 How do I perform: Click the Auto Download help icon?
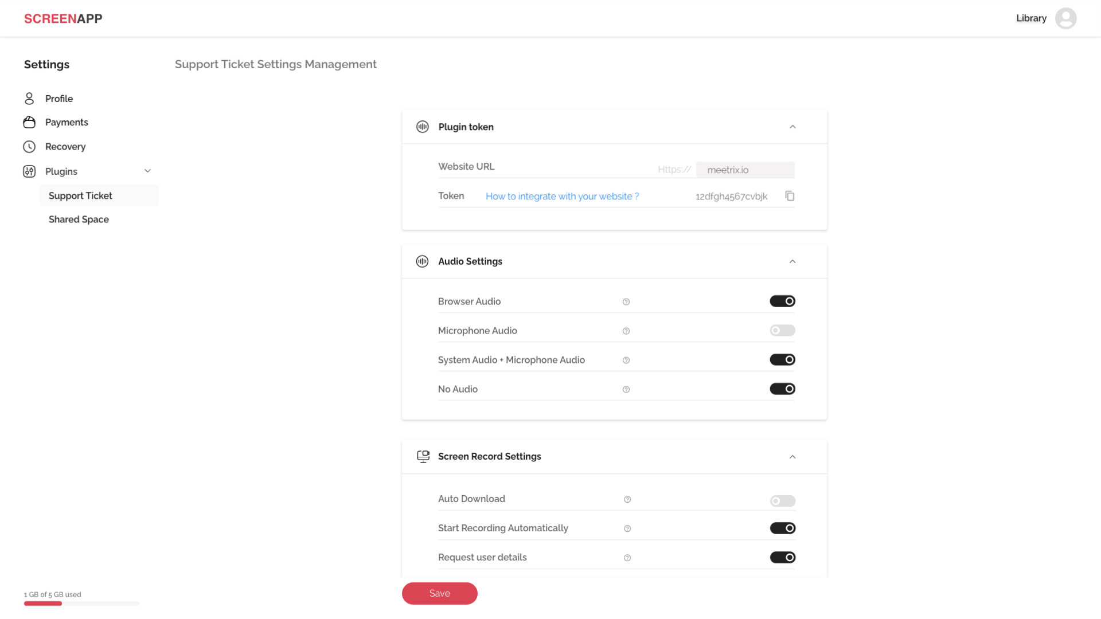click(x=627, y=500)
